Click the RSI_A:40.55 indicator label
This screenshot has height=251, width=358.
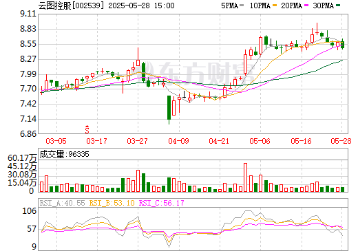tap(63, 203)
